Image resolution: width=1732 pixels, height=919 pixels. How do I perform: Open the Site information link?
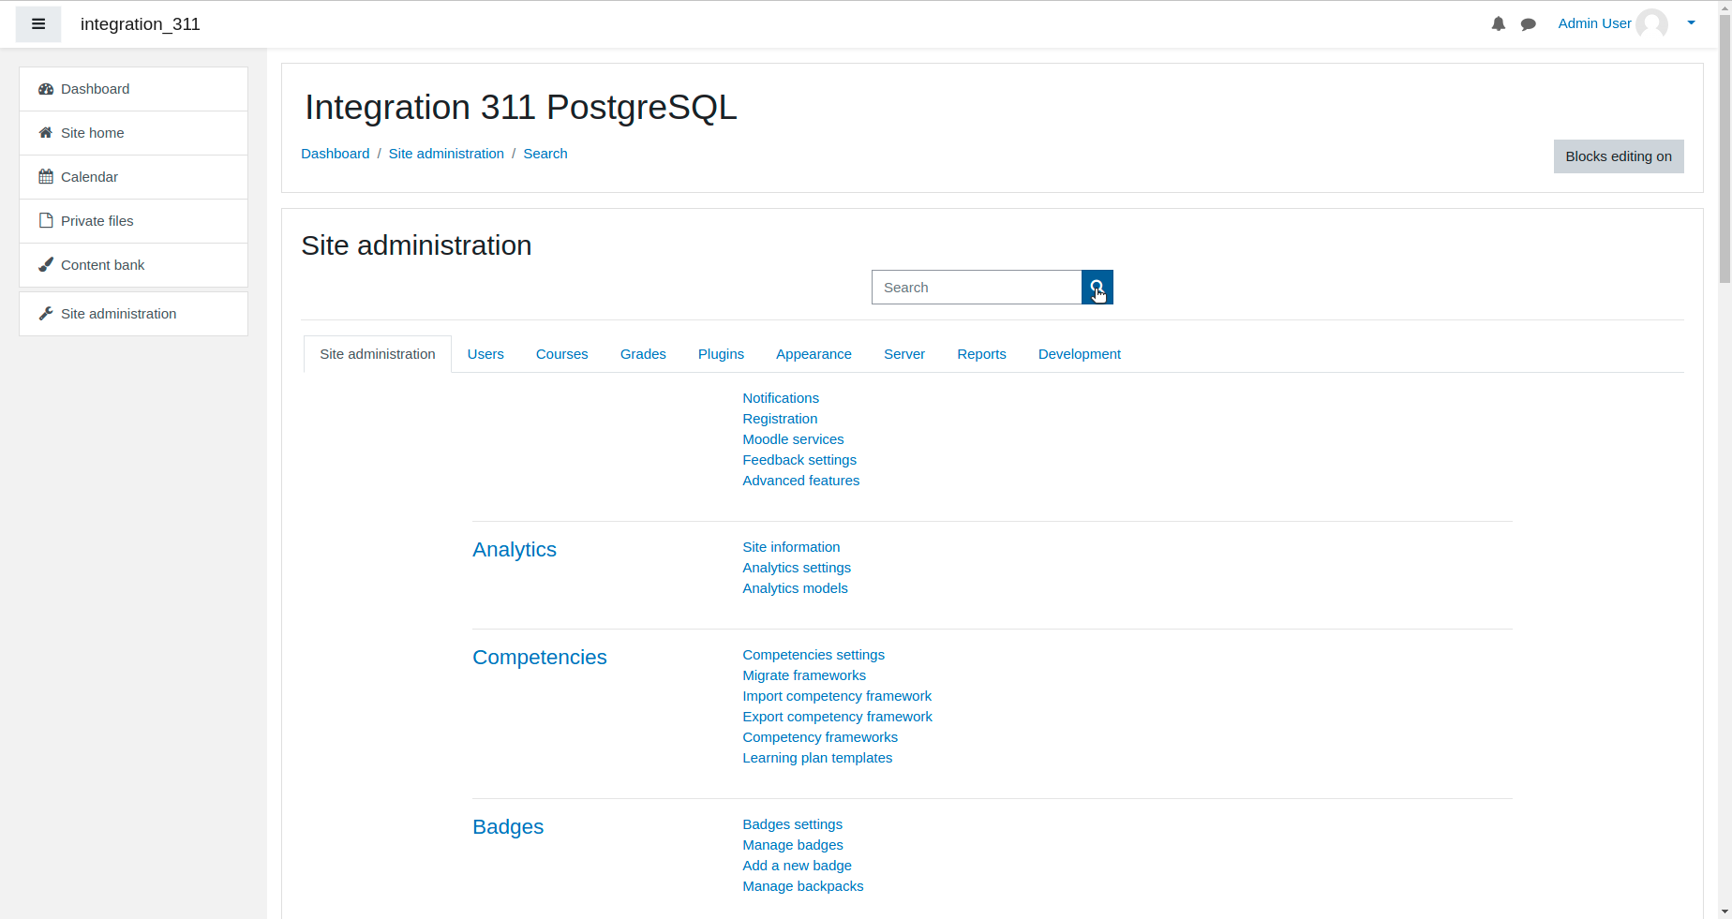[791, 547]
